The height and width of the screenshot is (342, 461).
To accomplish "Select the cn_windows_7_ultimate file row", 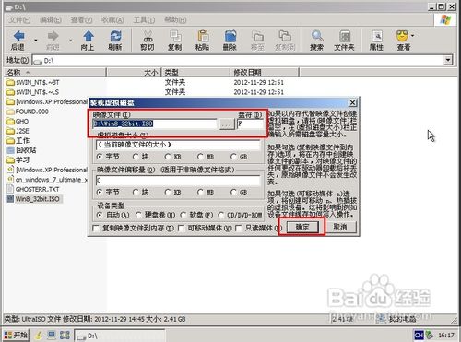I will (x=47, y=180).
